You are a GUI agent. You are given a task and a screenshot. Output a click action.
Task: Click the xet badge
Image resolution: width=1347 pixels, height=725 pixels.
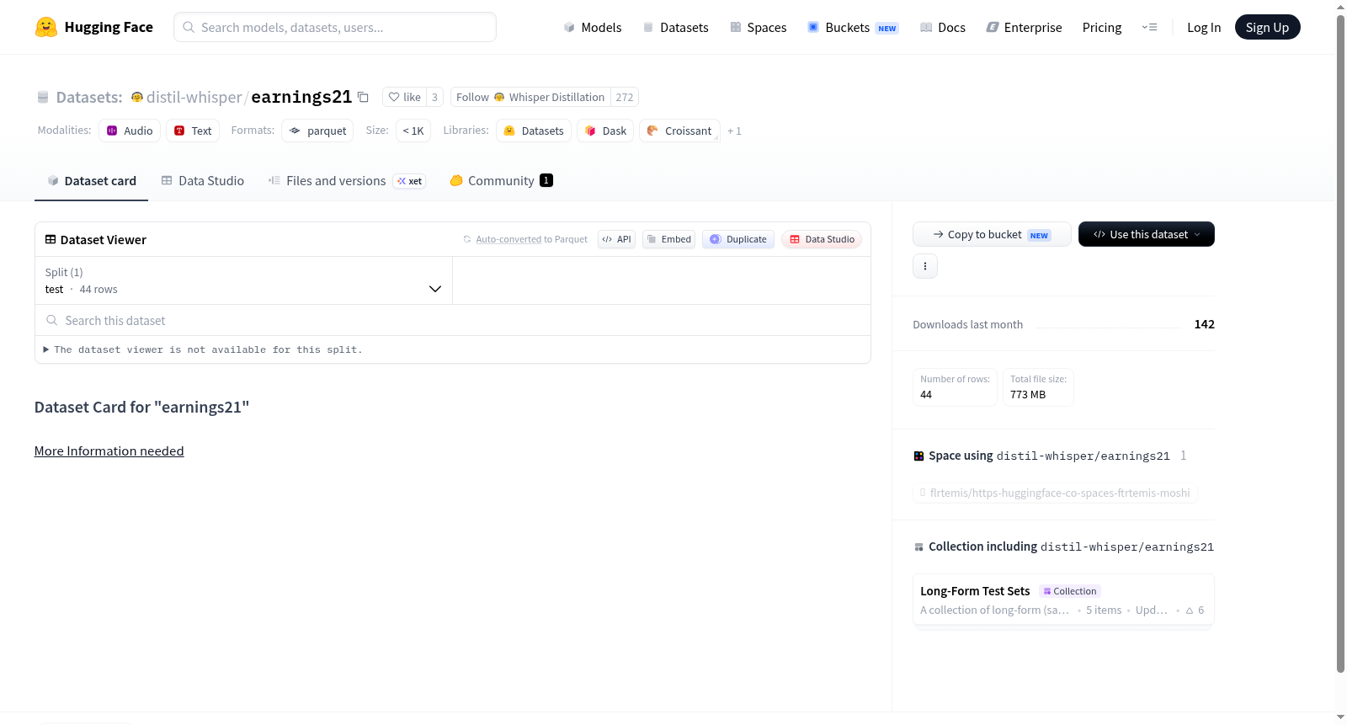click(410, 181)
